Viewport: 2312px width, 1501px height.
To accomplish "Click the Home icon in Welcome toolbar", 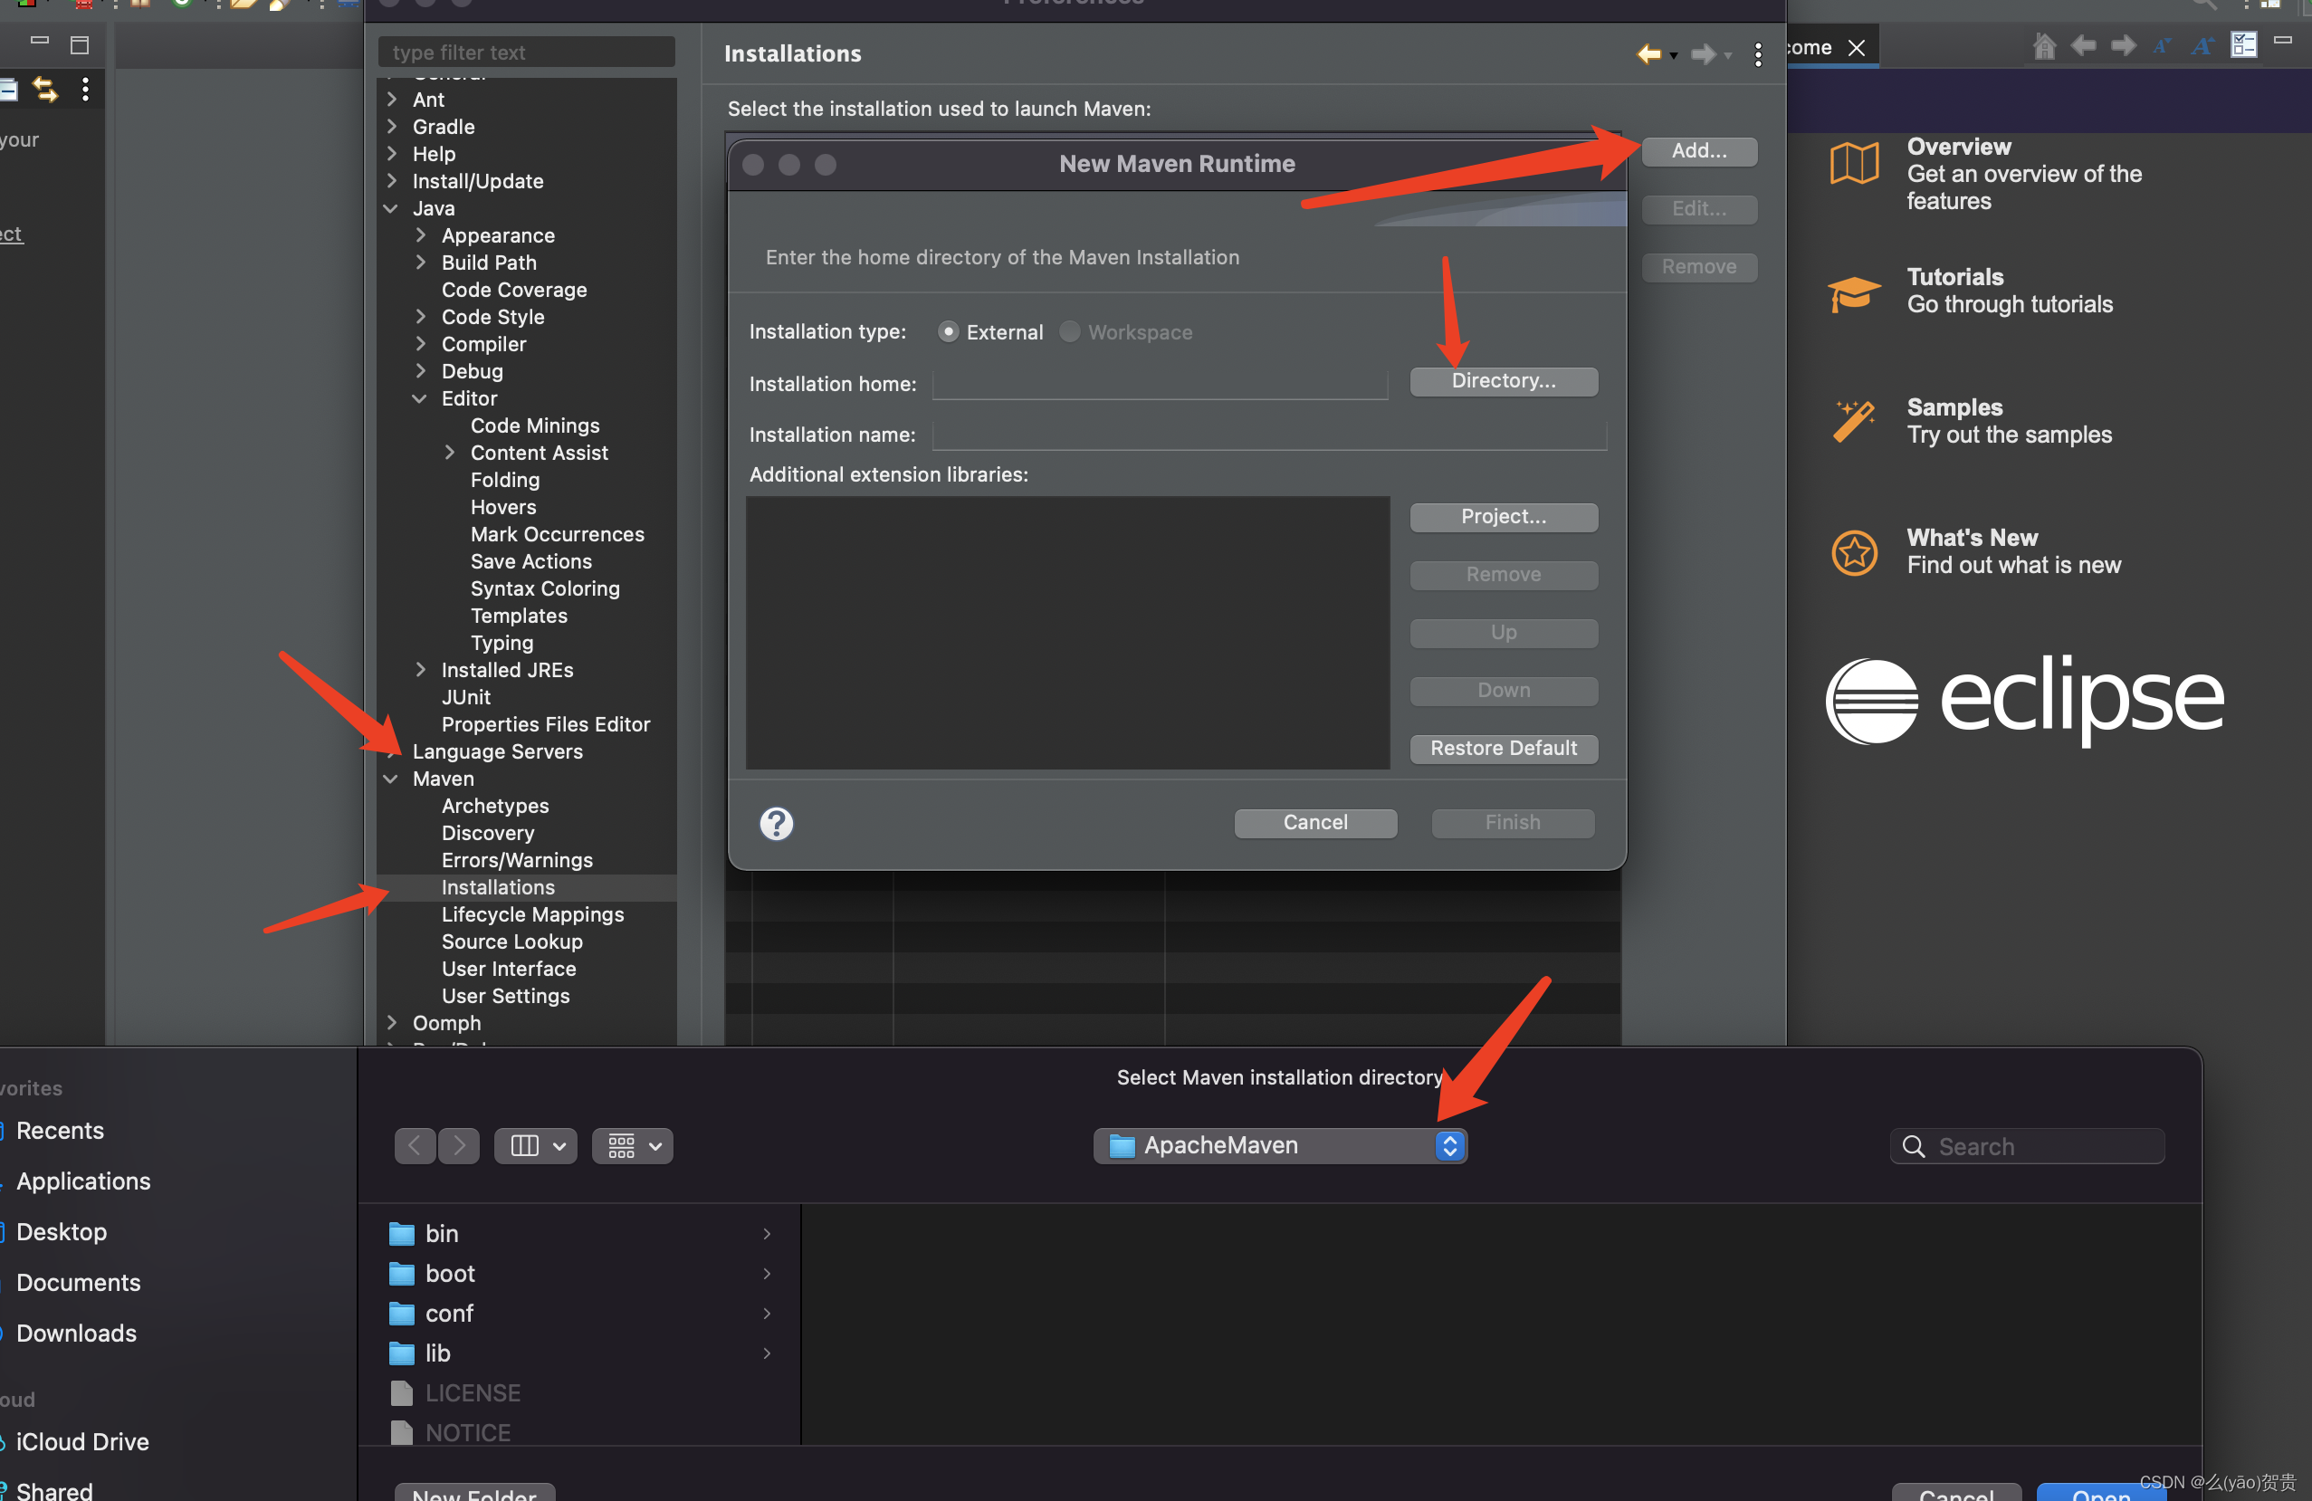I will click(x=2044, y=45).
